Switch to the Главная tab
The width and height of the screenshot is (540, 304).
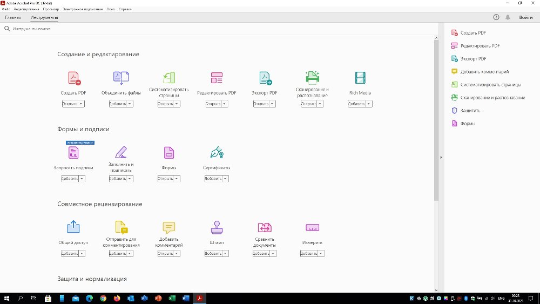(13, 17)
